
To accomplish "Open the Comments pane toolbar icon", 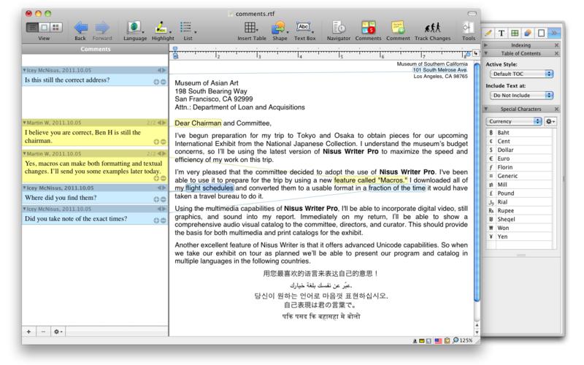I will 369,28.
